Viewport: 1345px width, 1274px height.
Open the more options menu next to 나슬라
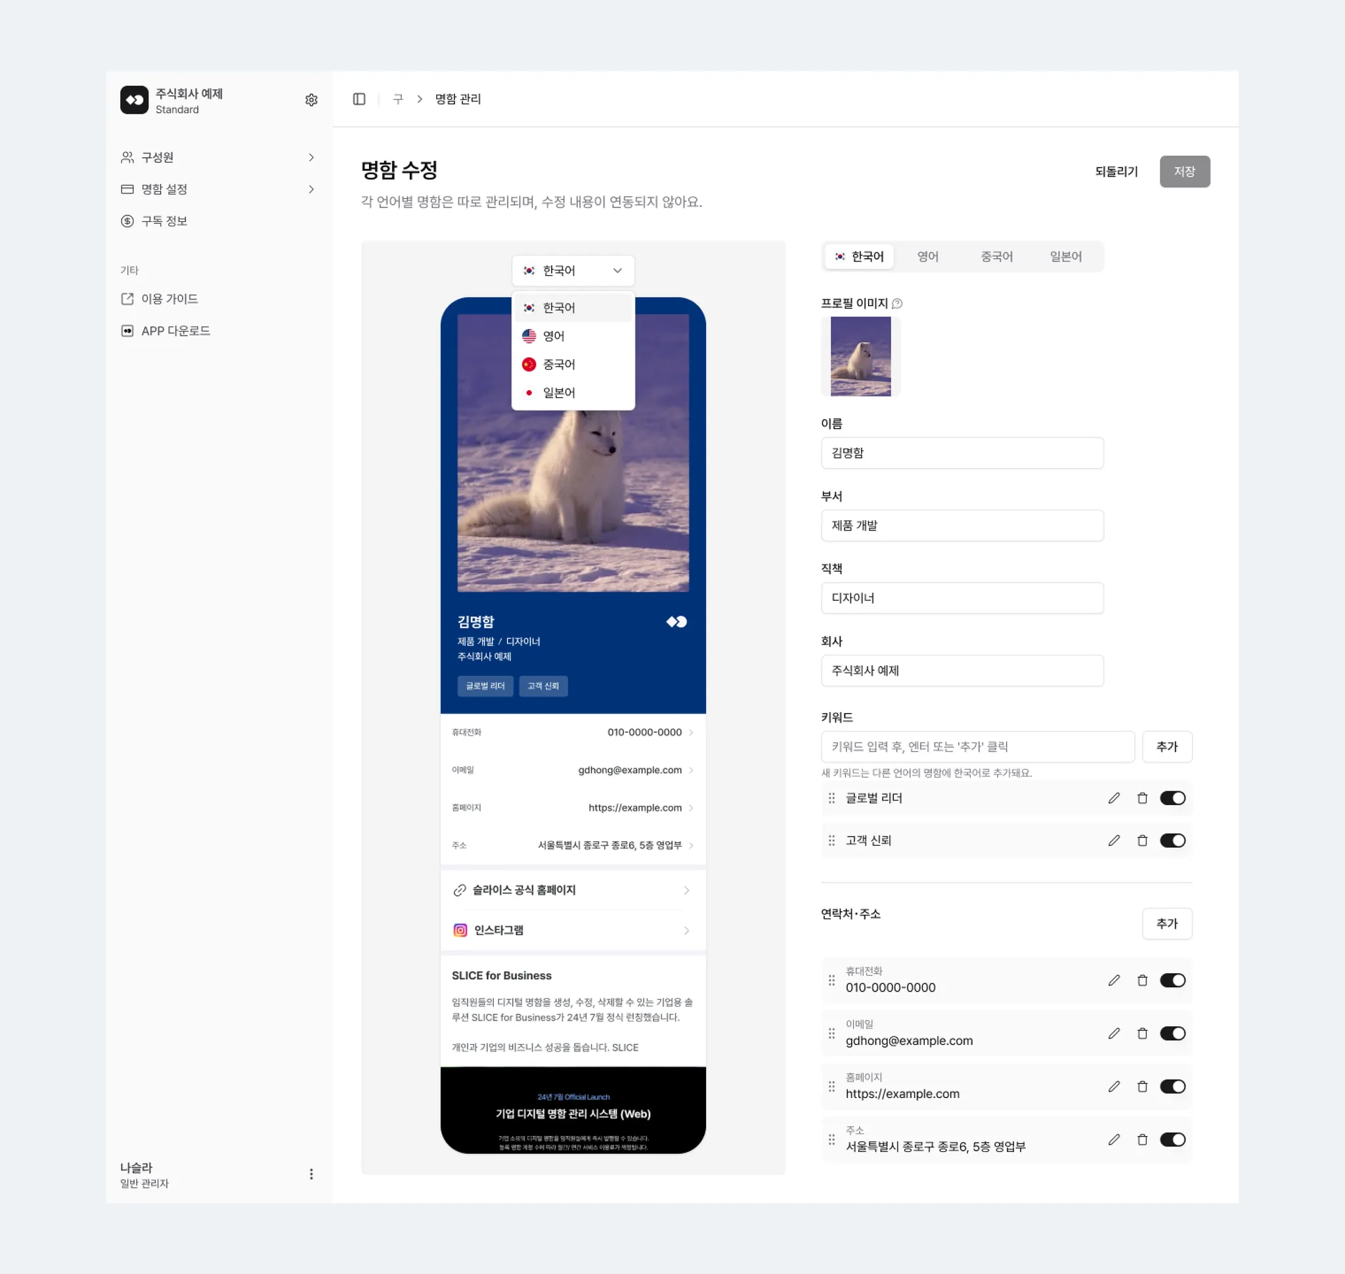(311, 1174)
